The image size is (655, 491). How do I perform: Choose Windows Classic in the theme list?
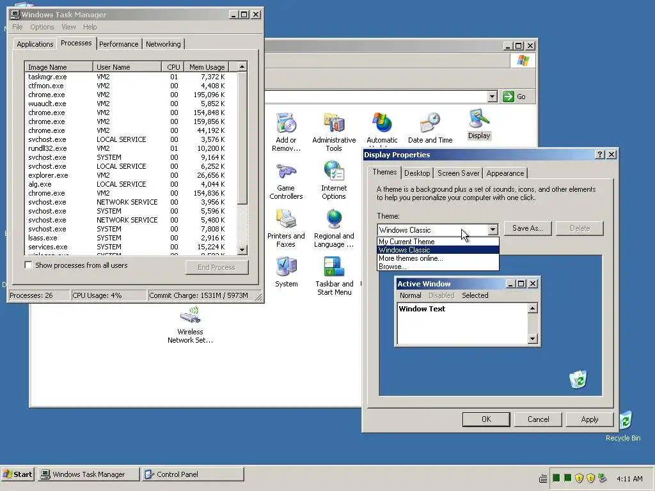pos(438,250)
